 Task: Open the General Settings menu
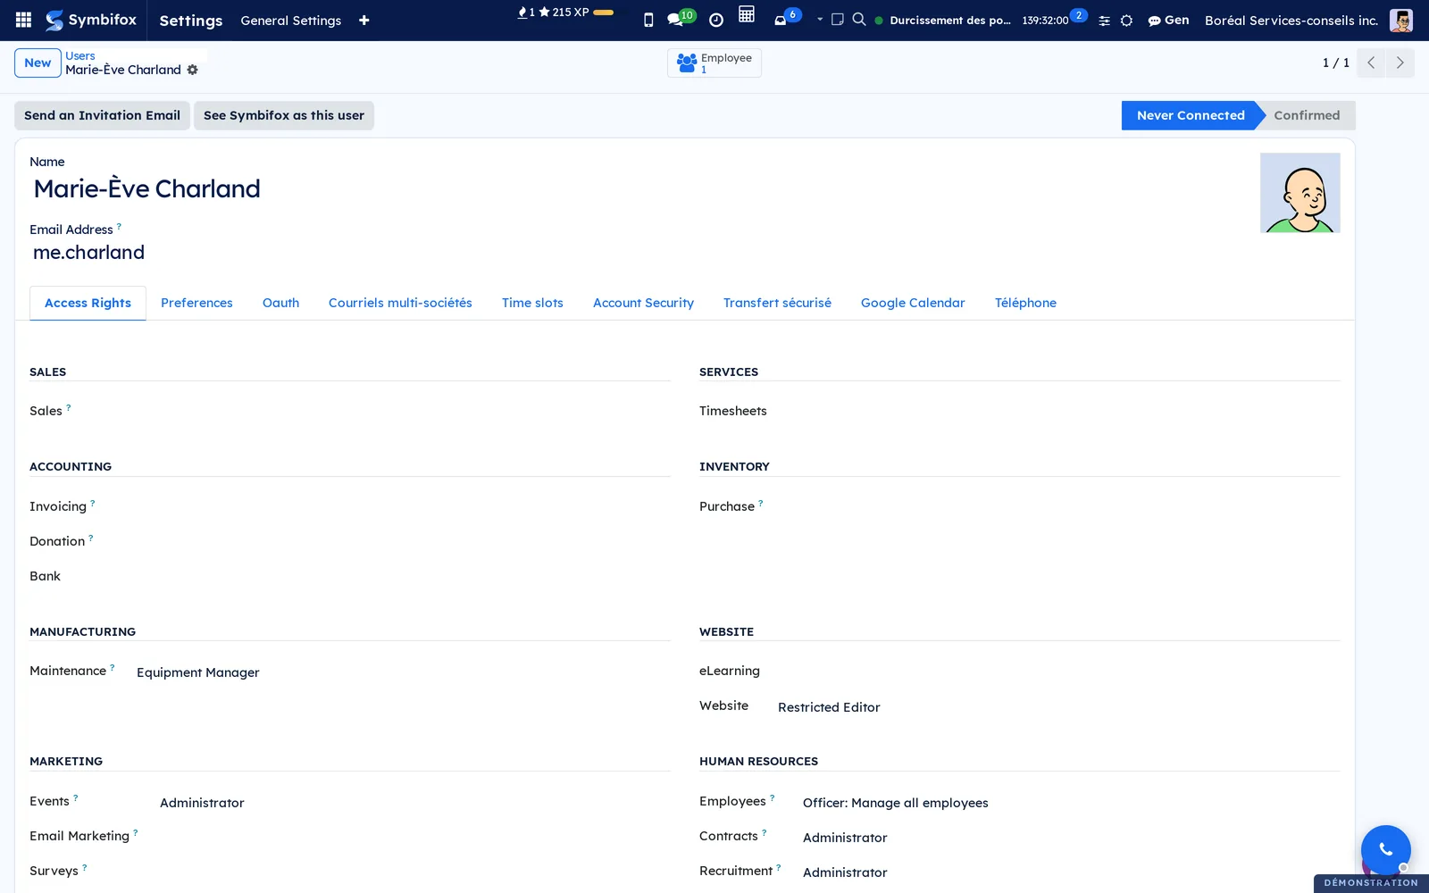click(291, 21)
